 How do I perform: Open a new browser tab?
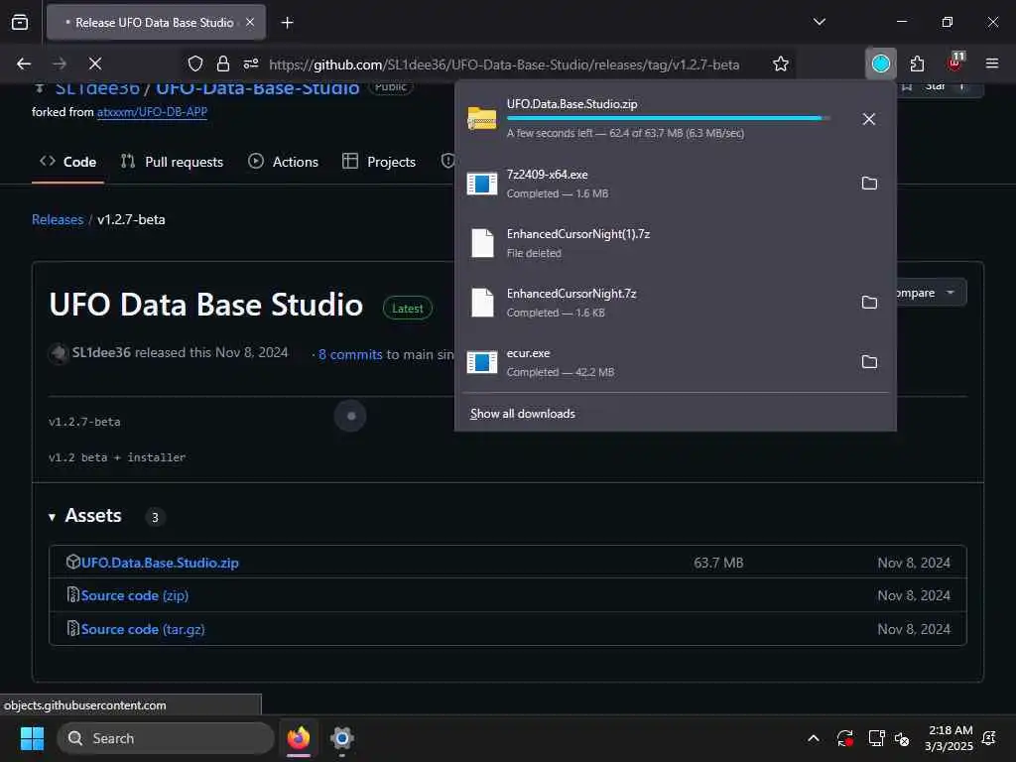click(287, 23)
